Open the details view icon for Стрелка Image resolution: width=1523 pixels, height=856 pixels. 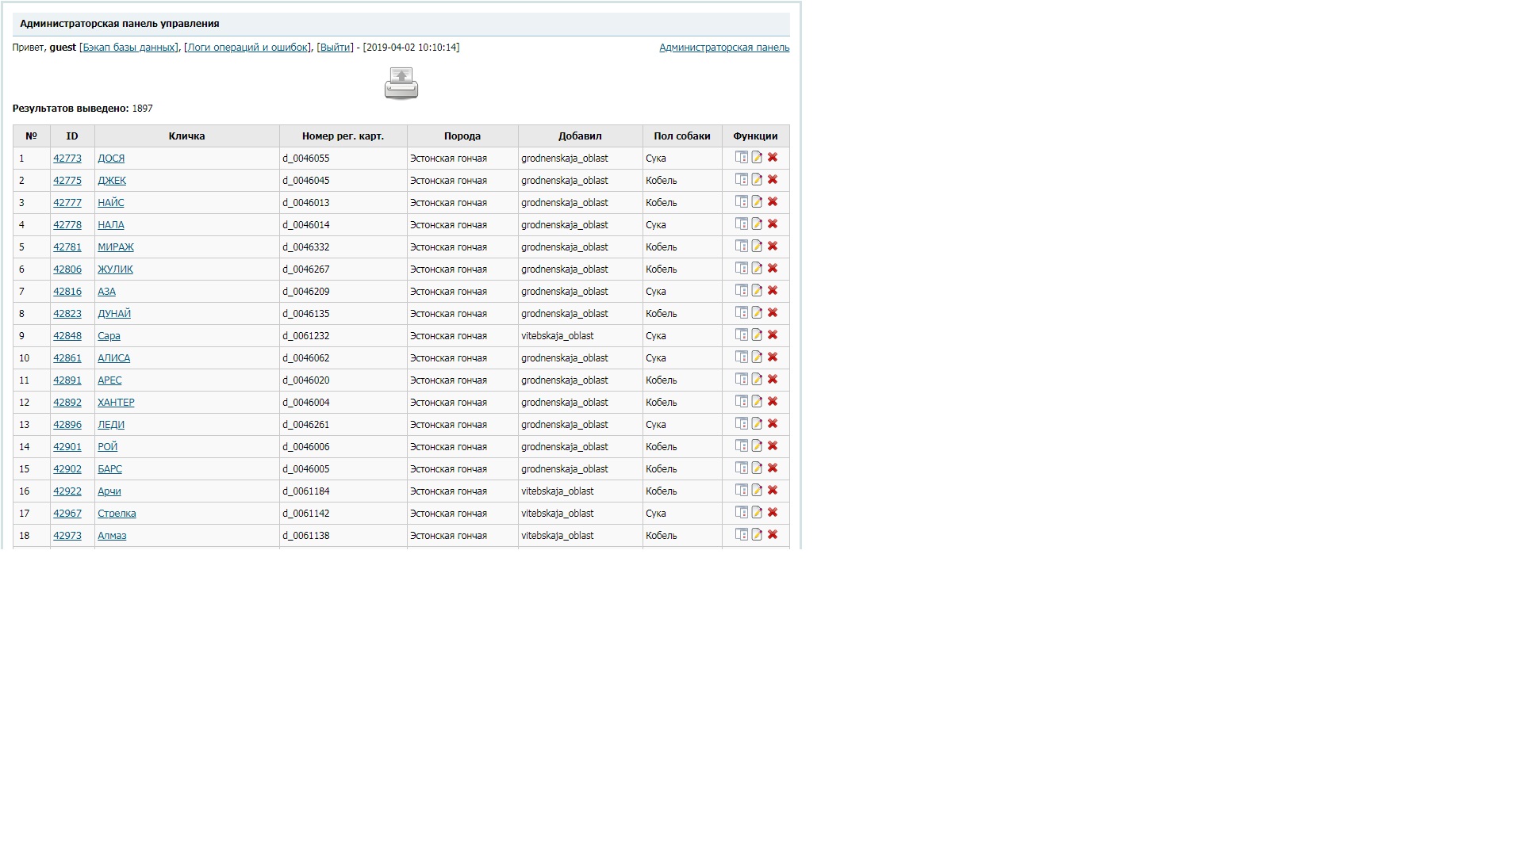741,513
